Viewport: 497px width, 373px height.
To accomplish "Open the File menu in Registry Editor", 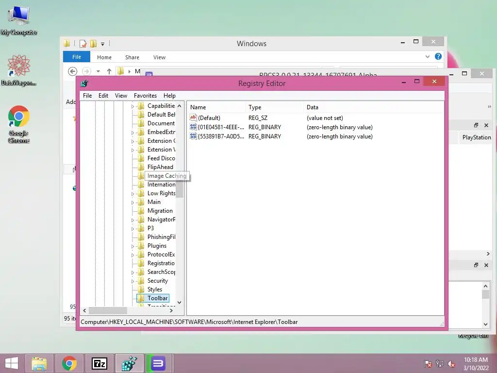I will pos(87,96).
